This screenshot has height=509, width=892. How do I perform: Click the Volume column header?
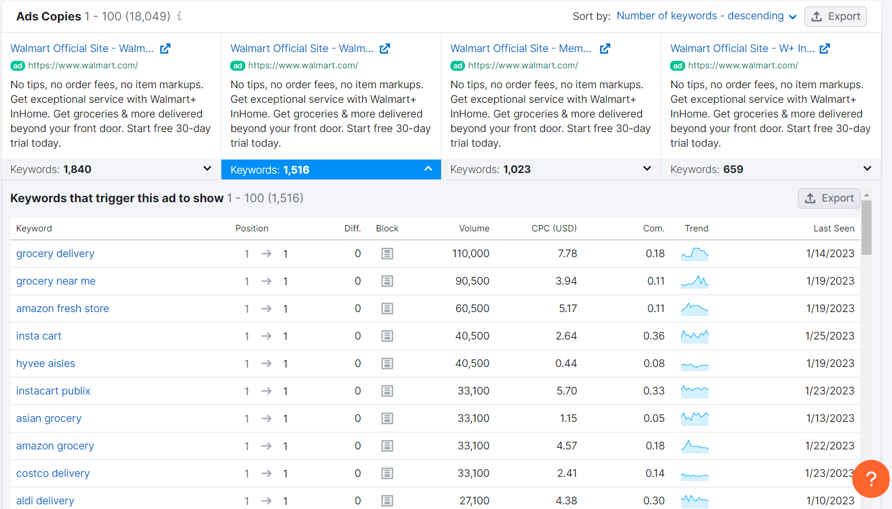(474, 228)
